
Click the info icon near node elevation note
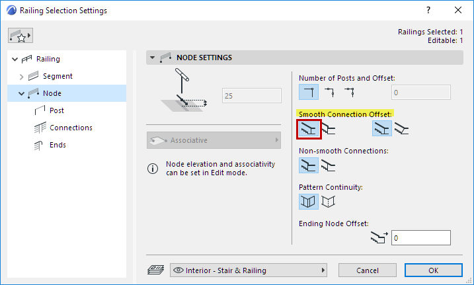(153, 169)
